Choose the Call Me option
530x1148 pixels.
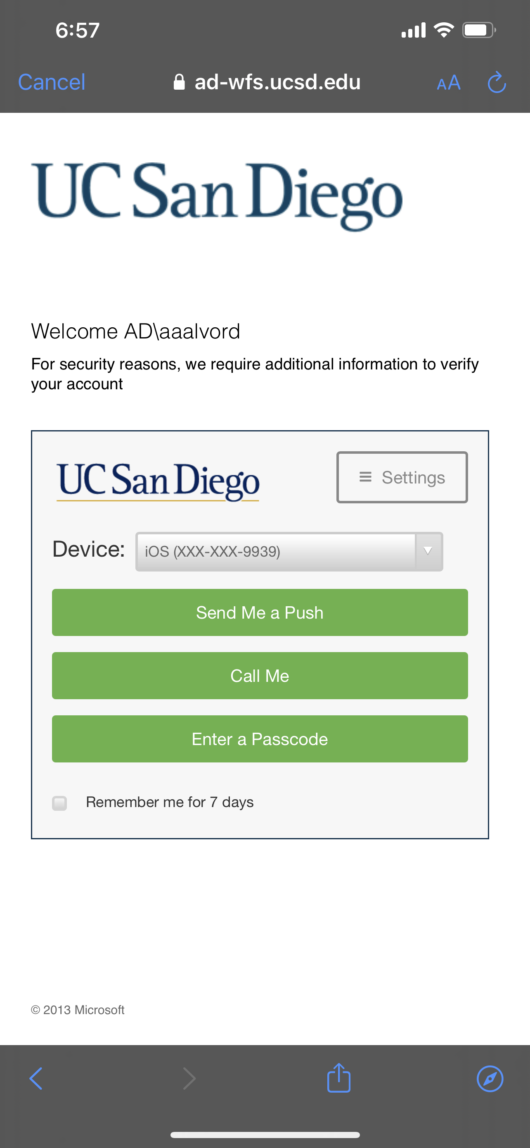coord(260,676)
